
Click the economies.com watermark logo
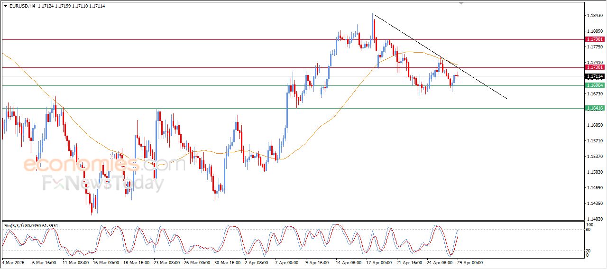click(x=104, y=165)
